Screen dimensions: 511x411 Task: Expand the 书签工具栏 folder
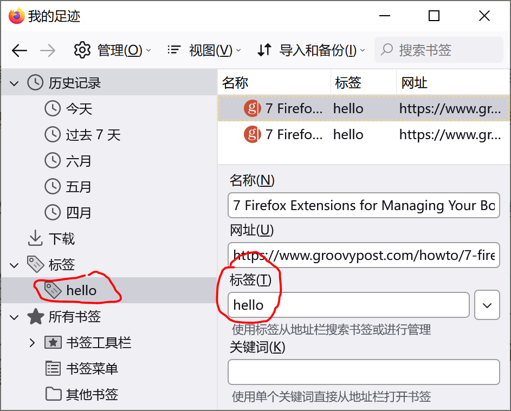coord(32,343)
